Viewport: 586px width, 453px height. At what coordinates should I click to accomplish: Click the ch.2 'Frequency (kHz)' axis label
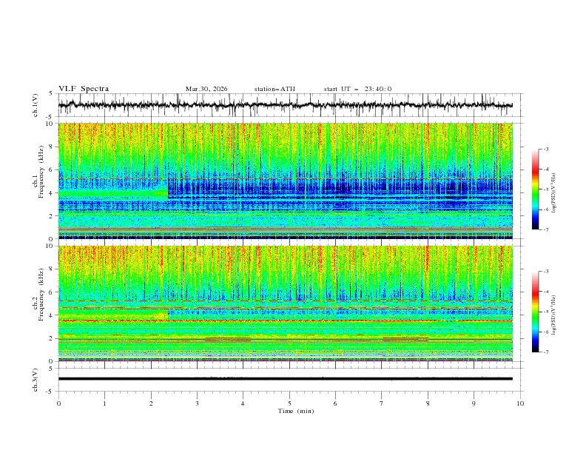coord(41,295)
